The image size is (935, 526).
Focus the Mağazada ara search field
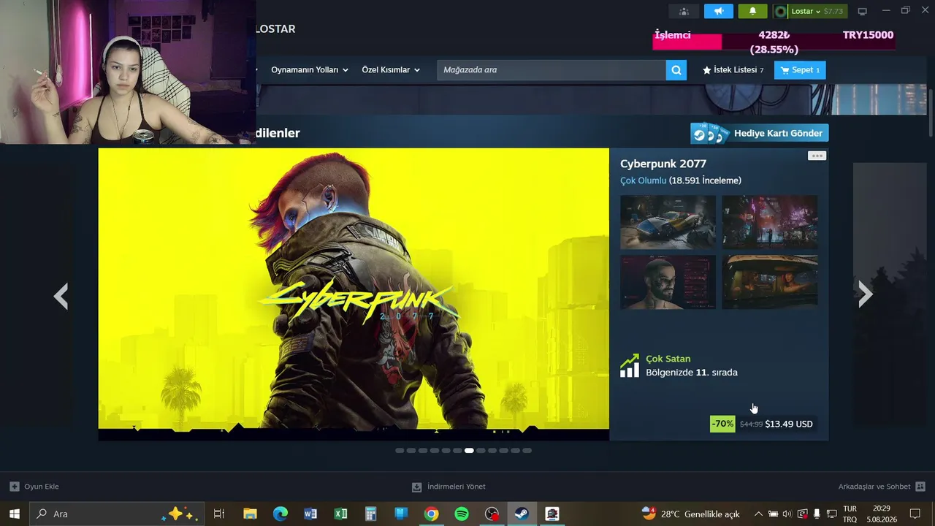pos(552,70)
